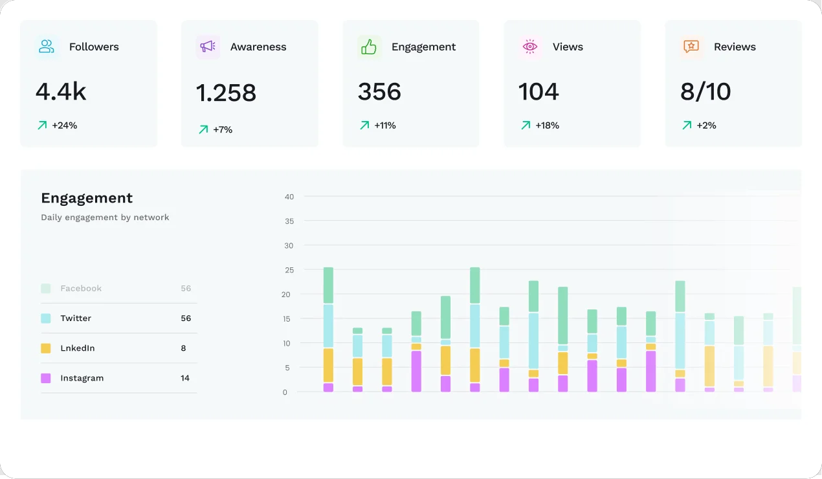Click the first stacked bar in chart
The image size is (822, 479).
[x=328, y=329]
